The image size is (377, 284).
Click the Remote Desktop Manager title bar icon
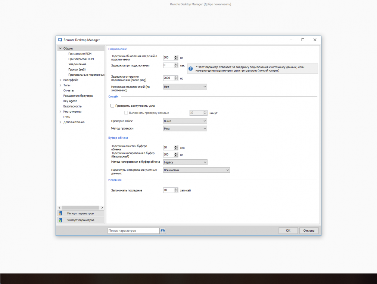pos(60,40)
